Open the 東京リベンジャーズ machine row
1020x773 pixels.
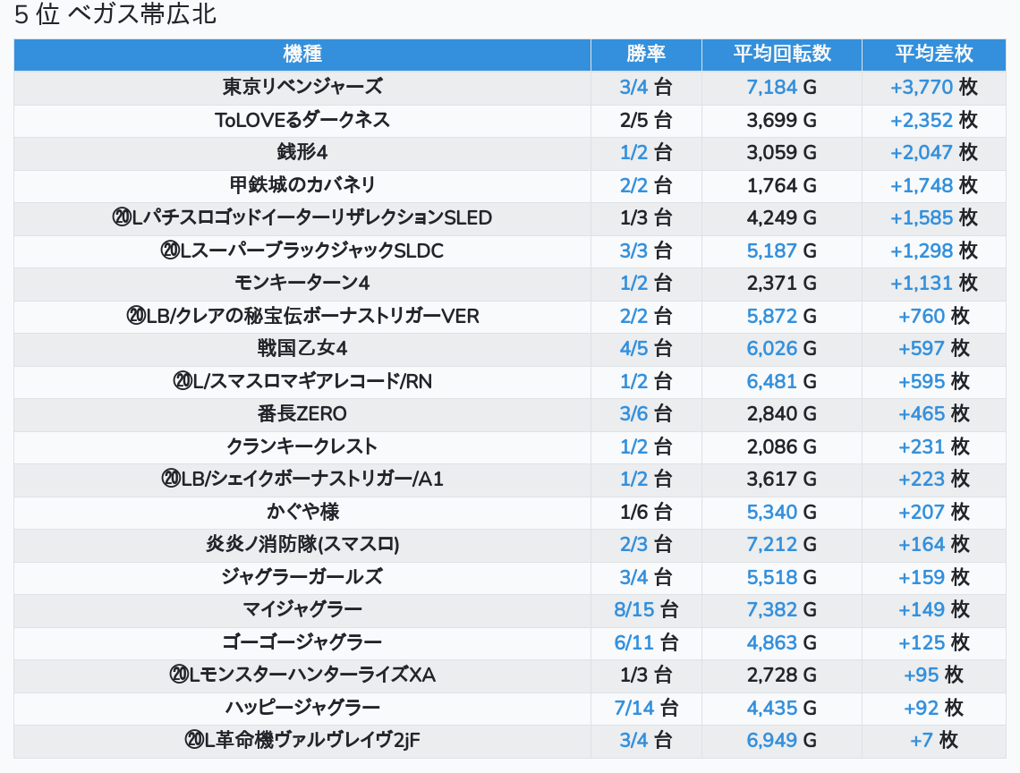302,87
